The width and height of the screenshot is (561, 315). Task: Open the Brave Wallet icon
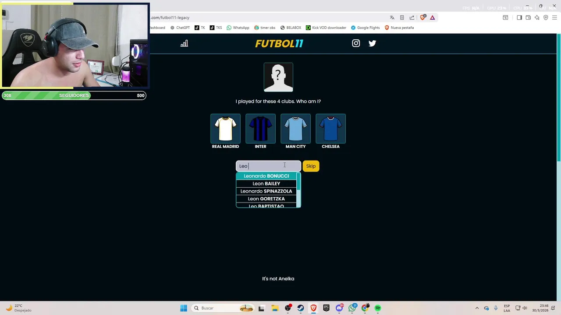coord(528,17)
